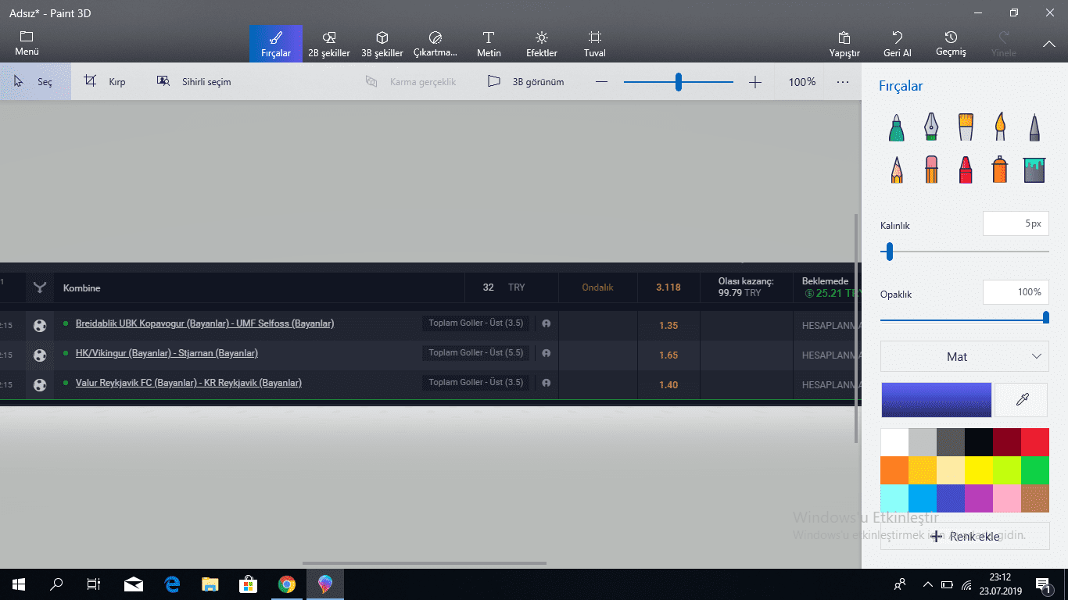This screenshot has width=1068, height=600.
Task: Zoom out with the minus icon
Action: click(x=601, y=82)
